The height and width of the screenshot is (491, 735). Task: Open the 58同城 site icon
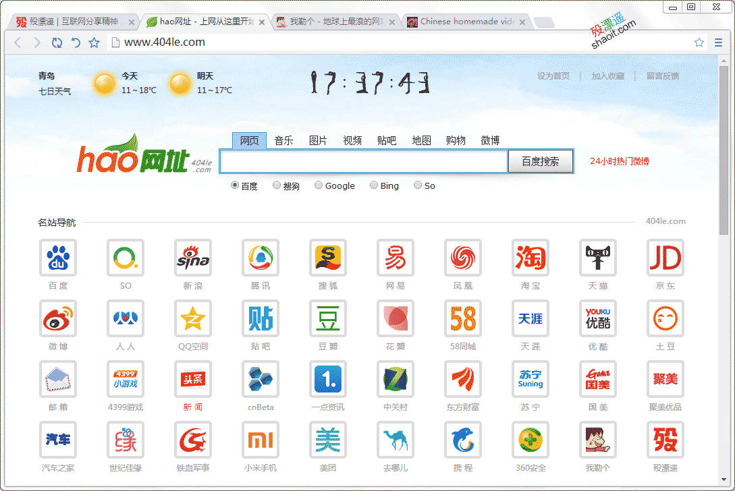pos(462,318)
